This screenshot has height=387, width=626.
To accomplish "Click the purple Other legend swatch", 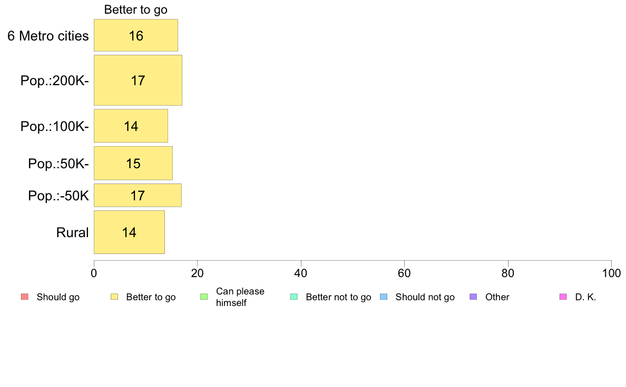I will click(x=473, y=297).
